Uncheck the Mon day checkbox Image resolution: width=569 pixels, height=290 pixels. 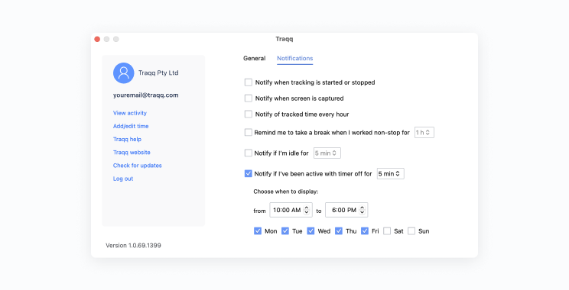coord(258,231)
